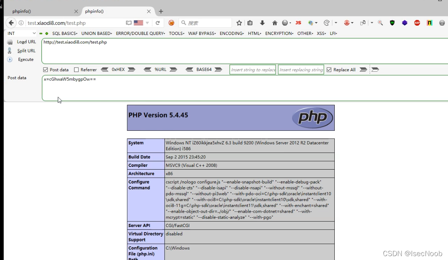This screenshot has width=448, height=260.
Task: Enable the Referrer checkbox
Action: coord(76,70)
